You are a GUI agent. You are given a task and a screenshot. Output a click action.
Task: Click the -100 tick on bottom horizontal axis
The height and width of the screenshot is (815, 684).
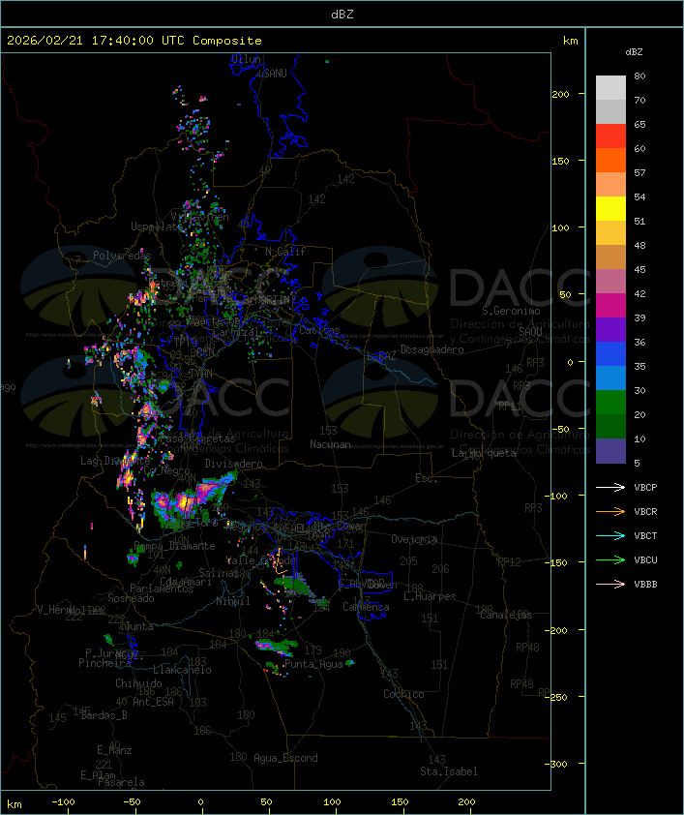click(x=63, y=802)
